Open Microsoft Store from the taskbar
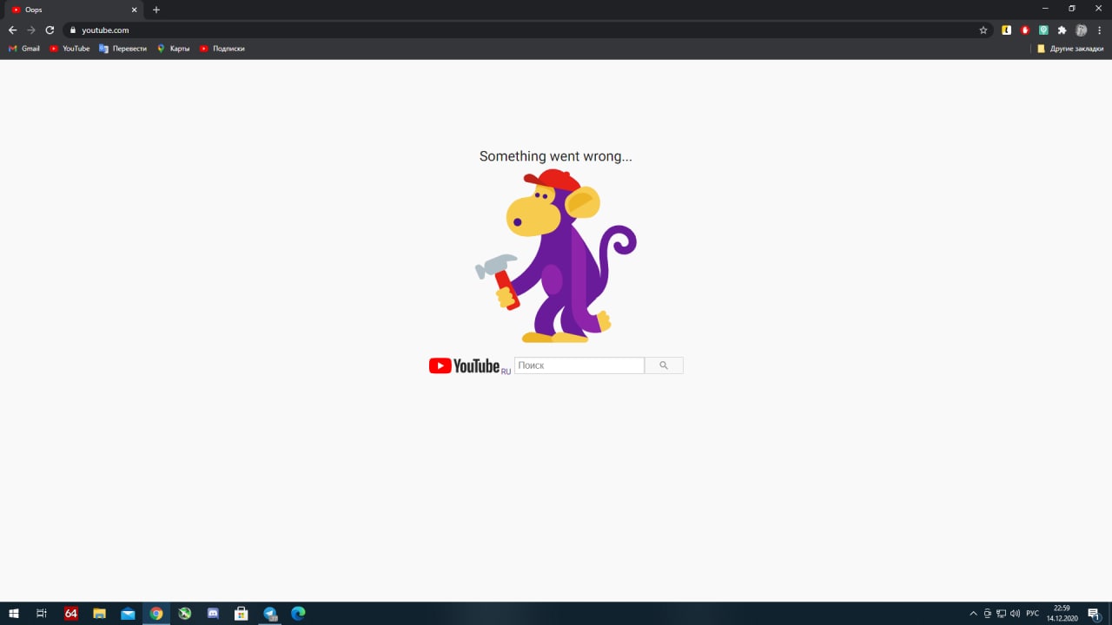1112x625 pixels. pyautogui.click(x=242, y=613)
